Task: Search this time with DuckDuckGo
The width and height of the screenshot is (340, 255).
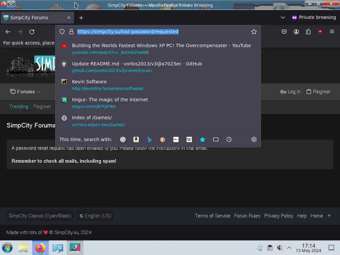Action: coord(162,139)
